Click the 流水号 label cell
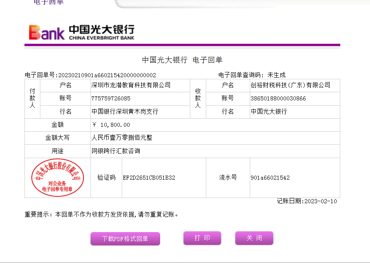The image size is (370, 263). pyautogui.click(x=228, y=178)
